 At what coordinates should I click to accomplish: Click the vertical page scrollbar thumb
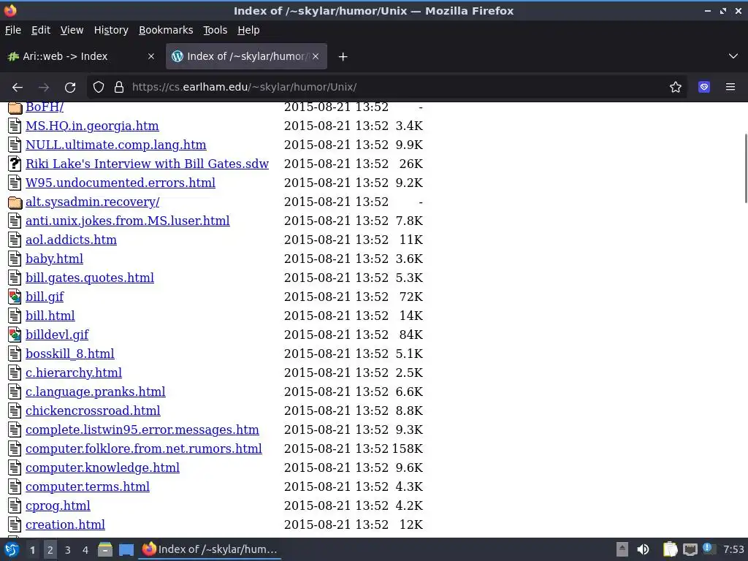(x=745, y=169)
